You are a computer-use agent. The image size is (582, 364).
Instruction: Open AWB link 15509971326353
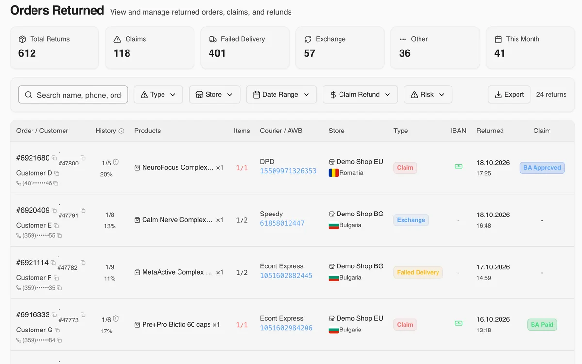point(288,171)
